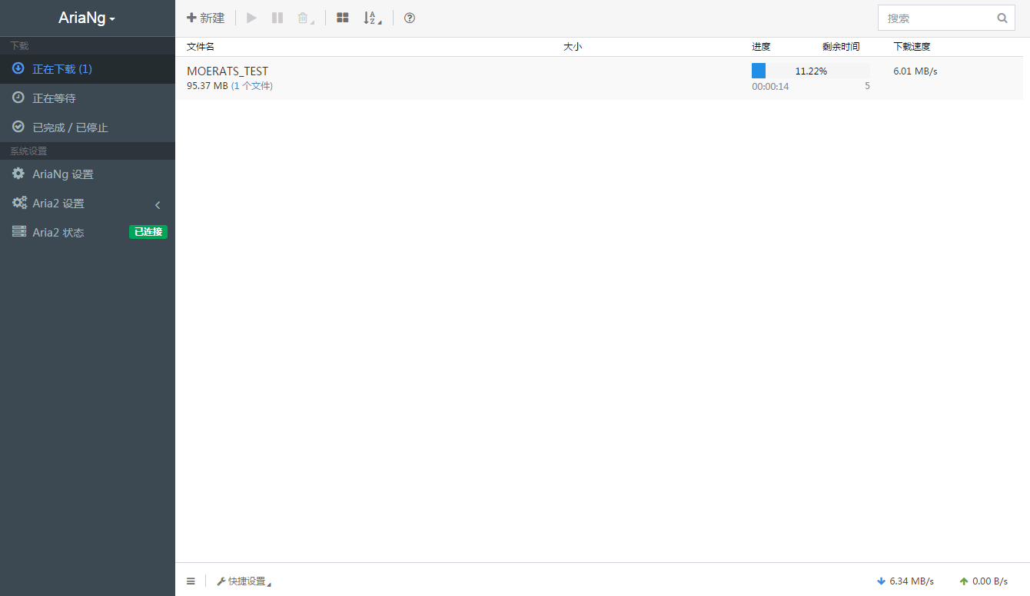
Task: Open Aria2 状态 page
Action: 88,233
